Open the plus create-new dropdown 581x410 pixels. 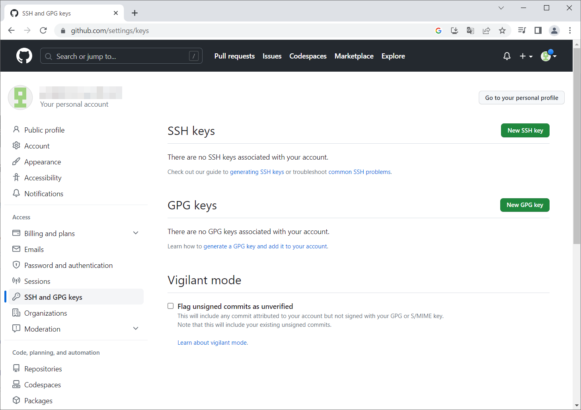click(x=526, y=56)
